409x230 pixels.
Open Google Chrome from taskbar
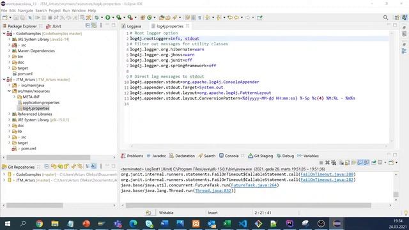(39, 224)
